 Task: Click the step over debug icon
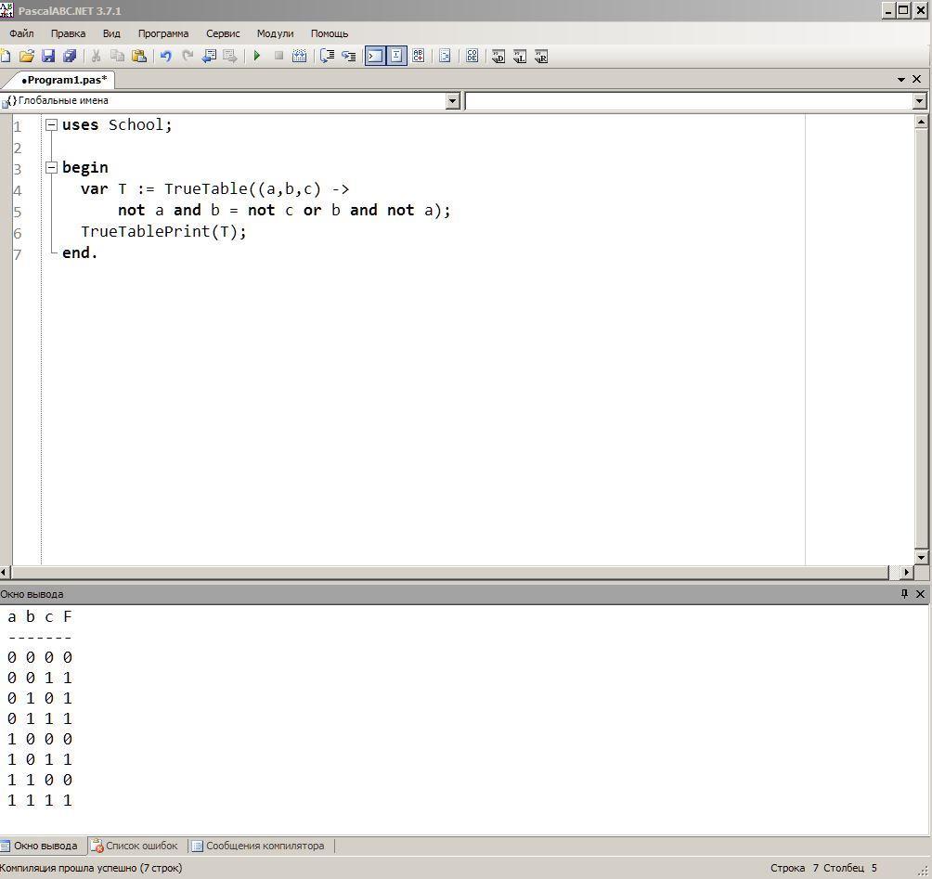327,56
